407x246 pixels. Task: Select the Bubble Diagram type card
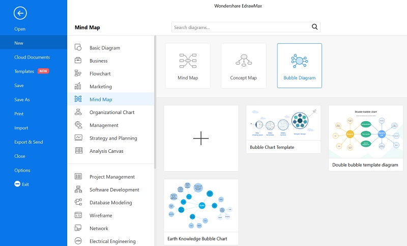(x=300, y=66)
